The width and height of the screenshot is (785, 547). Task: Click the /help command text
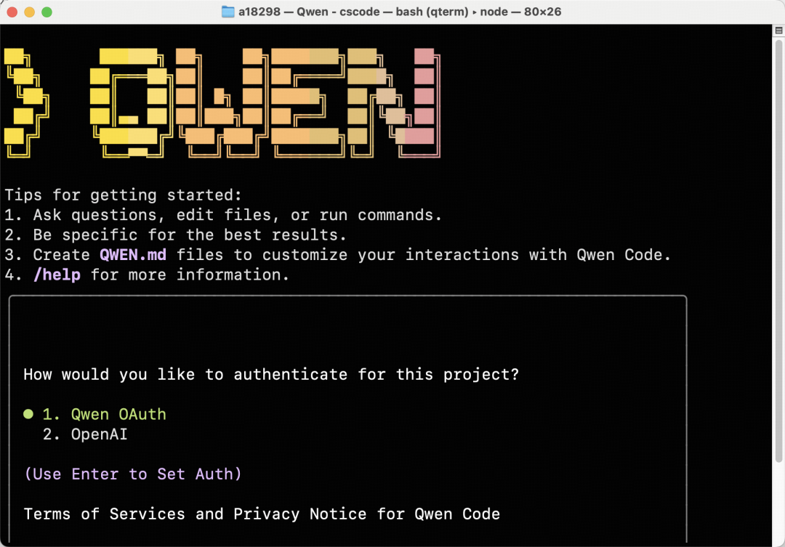coord(57,275)
